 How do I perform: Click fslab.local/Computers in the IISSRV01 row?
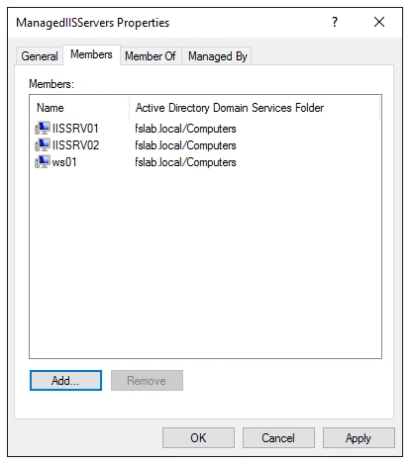pos(185,129)
